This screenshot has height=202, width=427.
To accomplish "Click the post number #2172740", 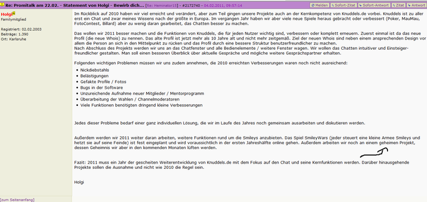I will 191,5.
